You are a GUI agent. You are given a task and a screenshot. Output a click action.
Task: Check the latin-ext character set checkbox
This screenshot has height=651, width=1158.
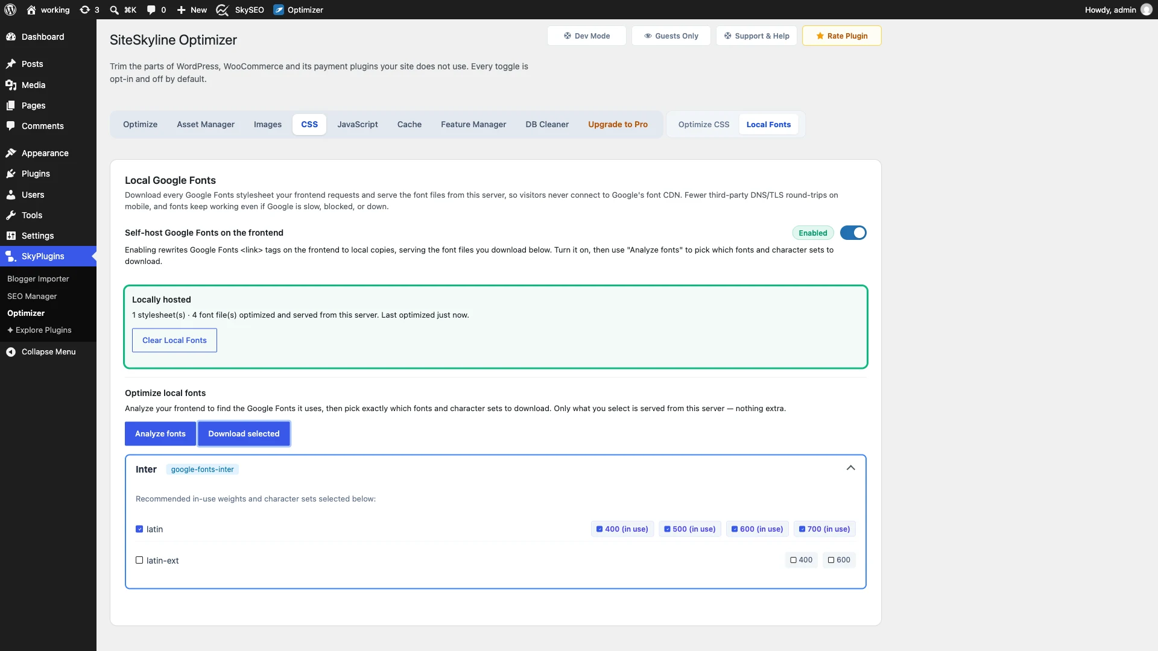pyautogui.click(x=139, y=561)
